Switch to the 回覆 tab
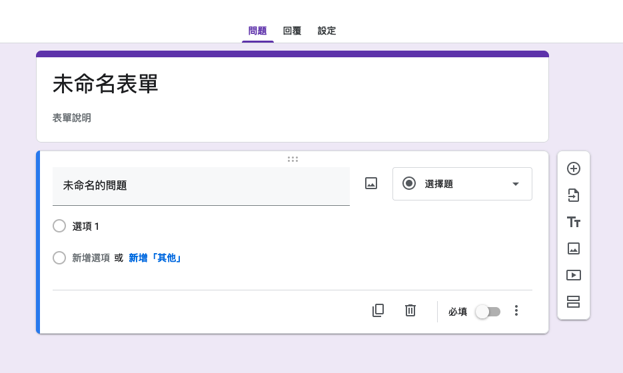623x373 pixels. [292, 31]
